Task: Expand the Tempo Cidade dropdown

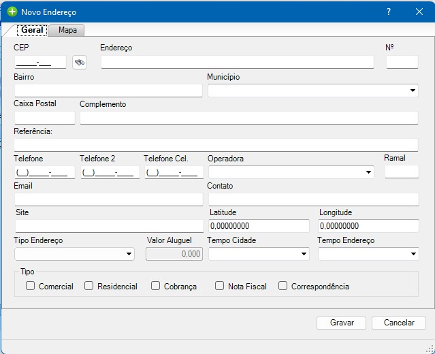Action: [304, 254]
